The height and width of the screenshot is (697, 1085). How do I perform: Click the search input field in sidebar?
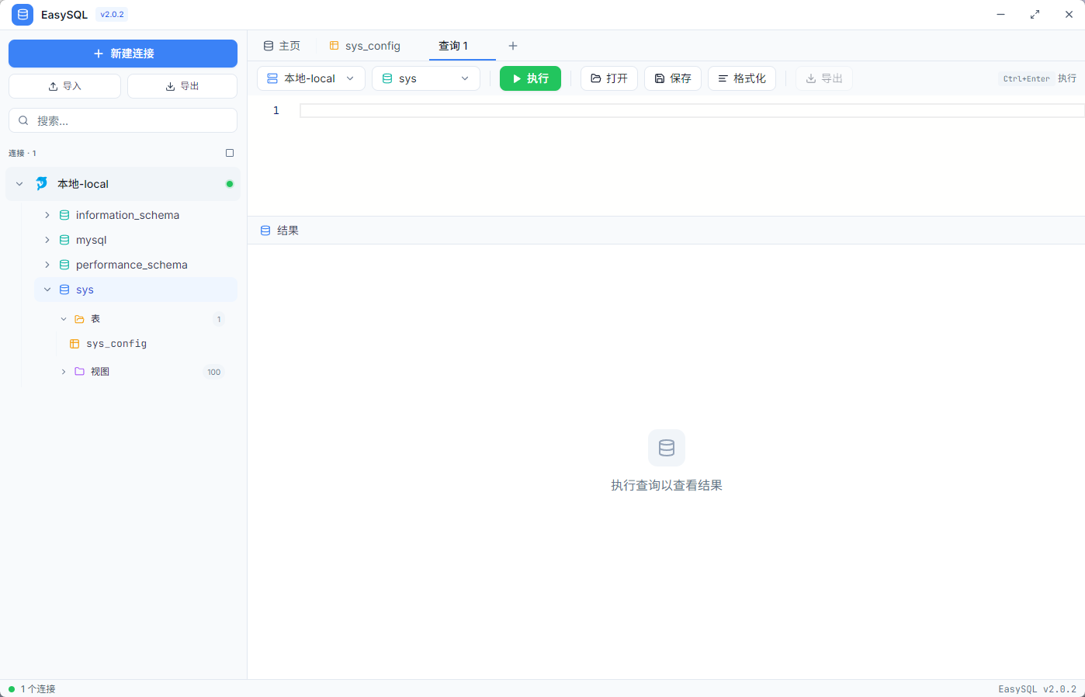(123, 120)
